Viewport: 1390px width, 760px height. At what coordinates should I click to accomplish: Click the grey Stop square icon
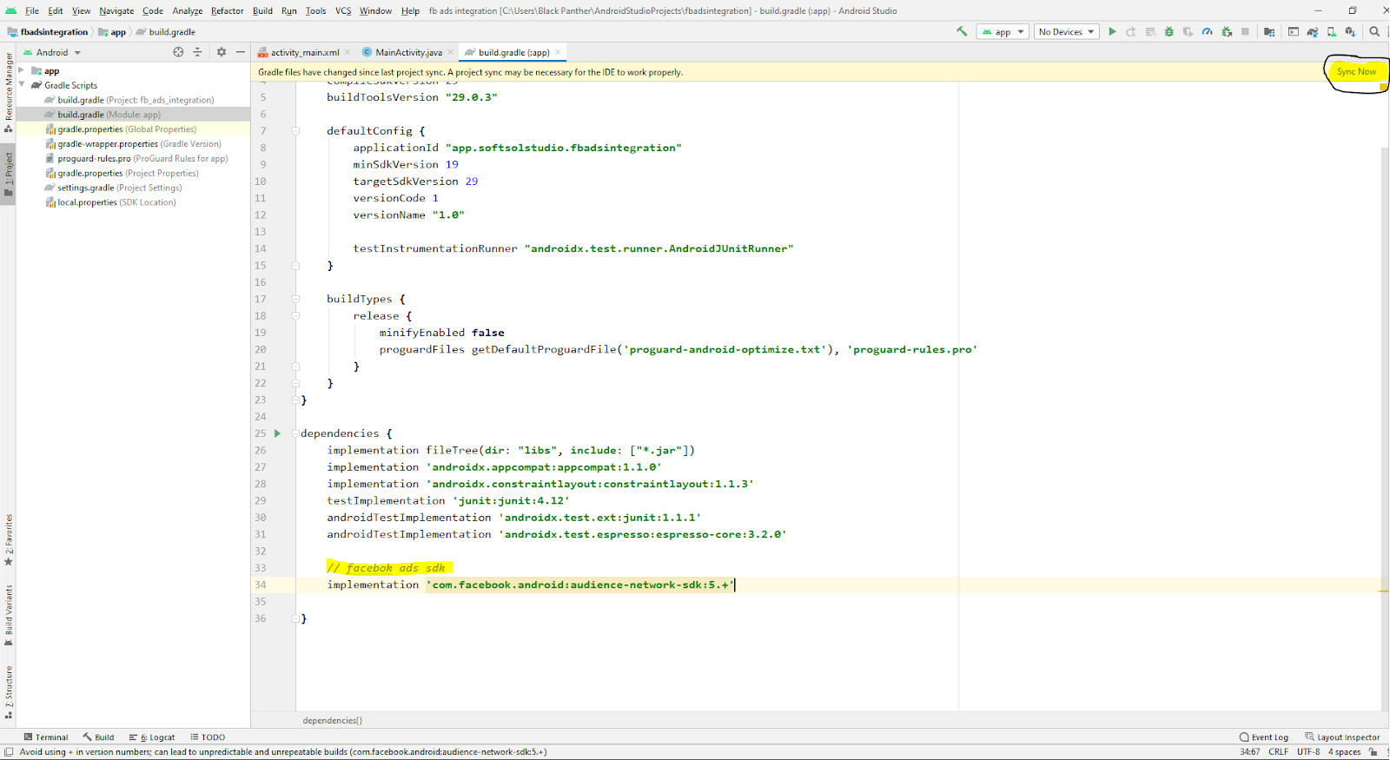pyautogui.click(x=1246, y=31)
